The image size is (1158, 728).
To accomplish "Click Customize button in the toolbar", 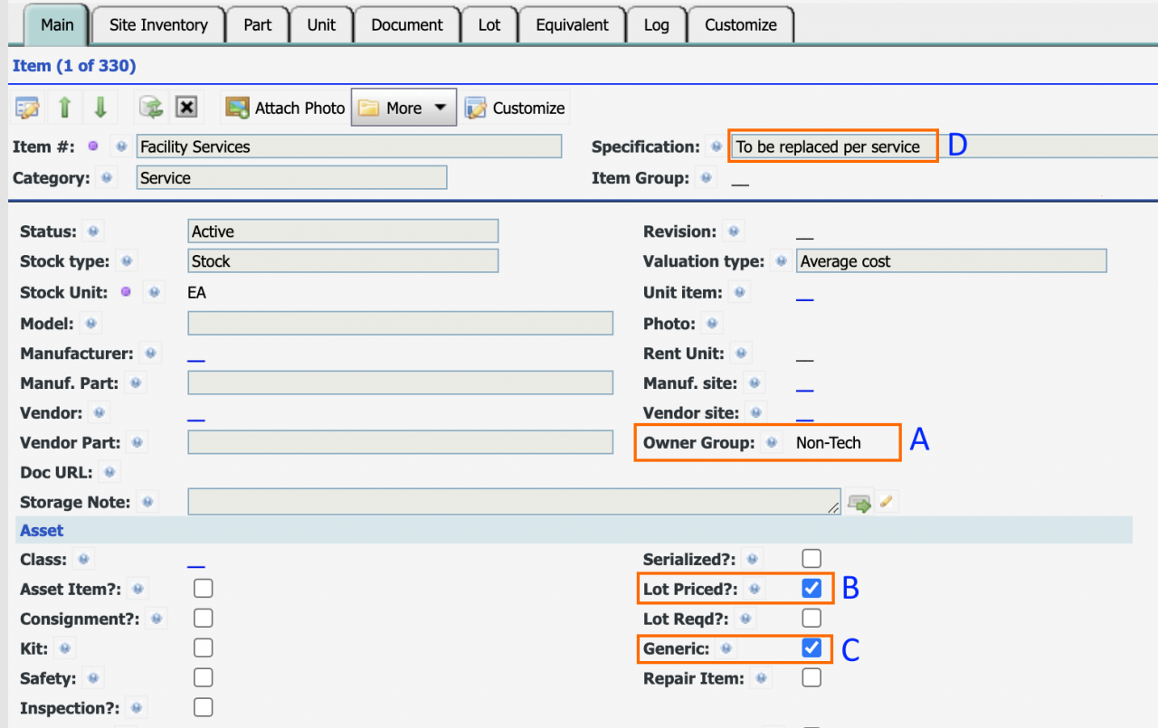I will 516,108.
